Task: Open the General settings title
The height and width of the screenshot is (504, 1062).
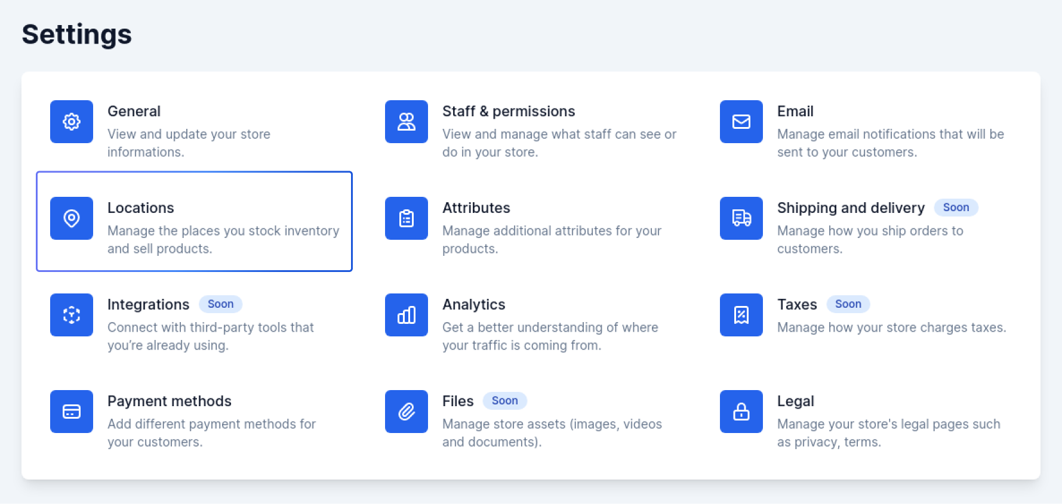Action: (134, 112)
